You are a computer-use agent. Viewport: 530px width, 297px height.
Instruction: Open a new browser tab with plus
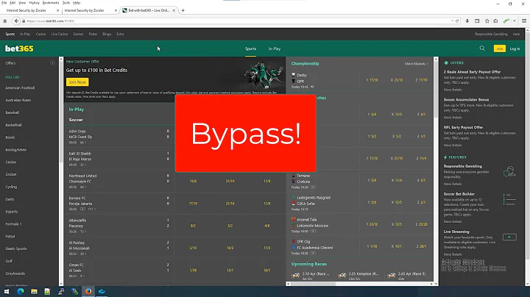(183, 10)
